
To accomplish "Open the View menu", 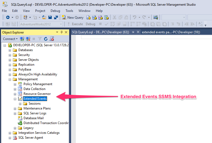I will tap(26, 11).
